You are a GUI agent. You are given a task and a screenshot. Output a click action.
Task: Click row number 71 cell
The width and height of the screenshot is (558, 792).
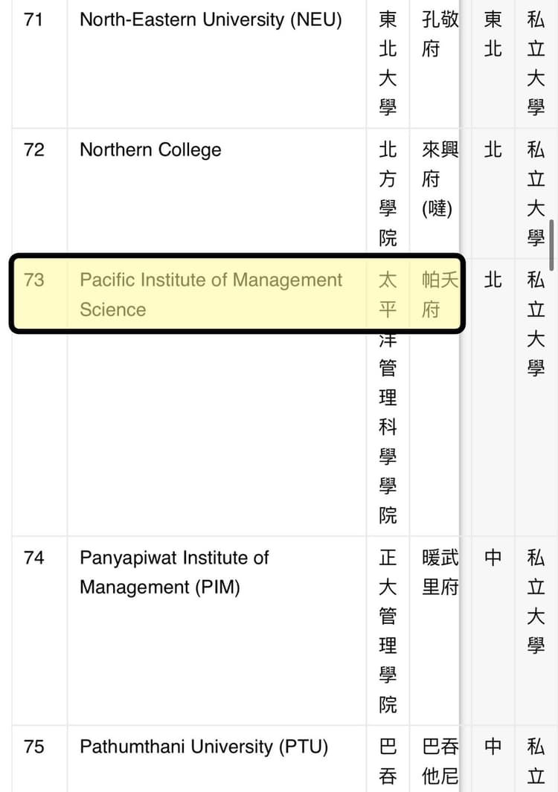tap(34, 20)
